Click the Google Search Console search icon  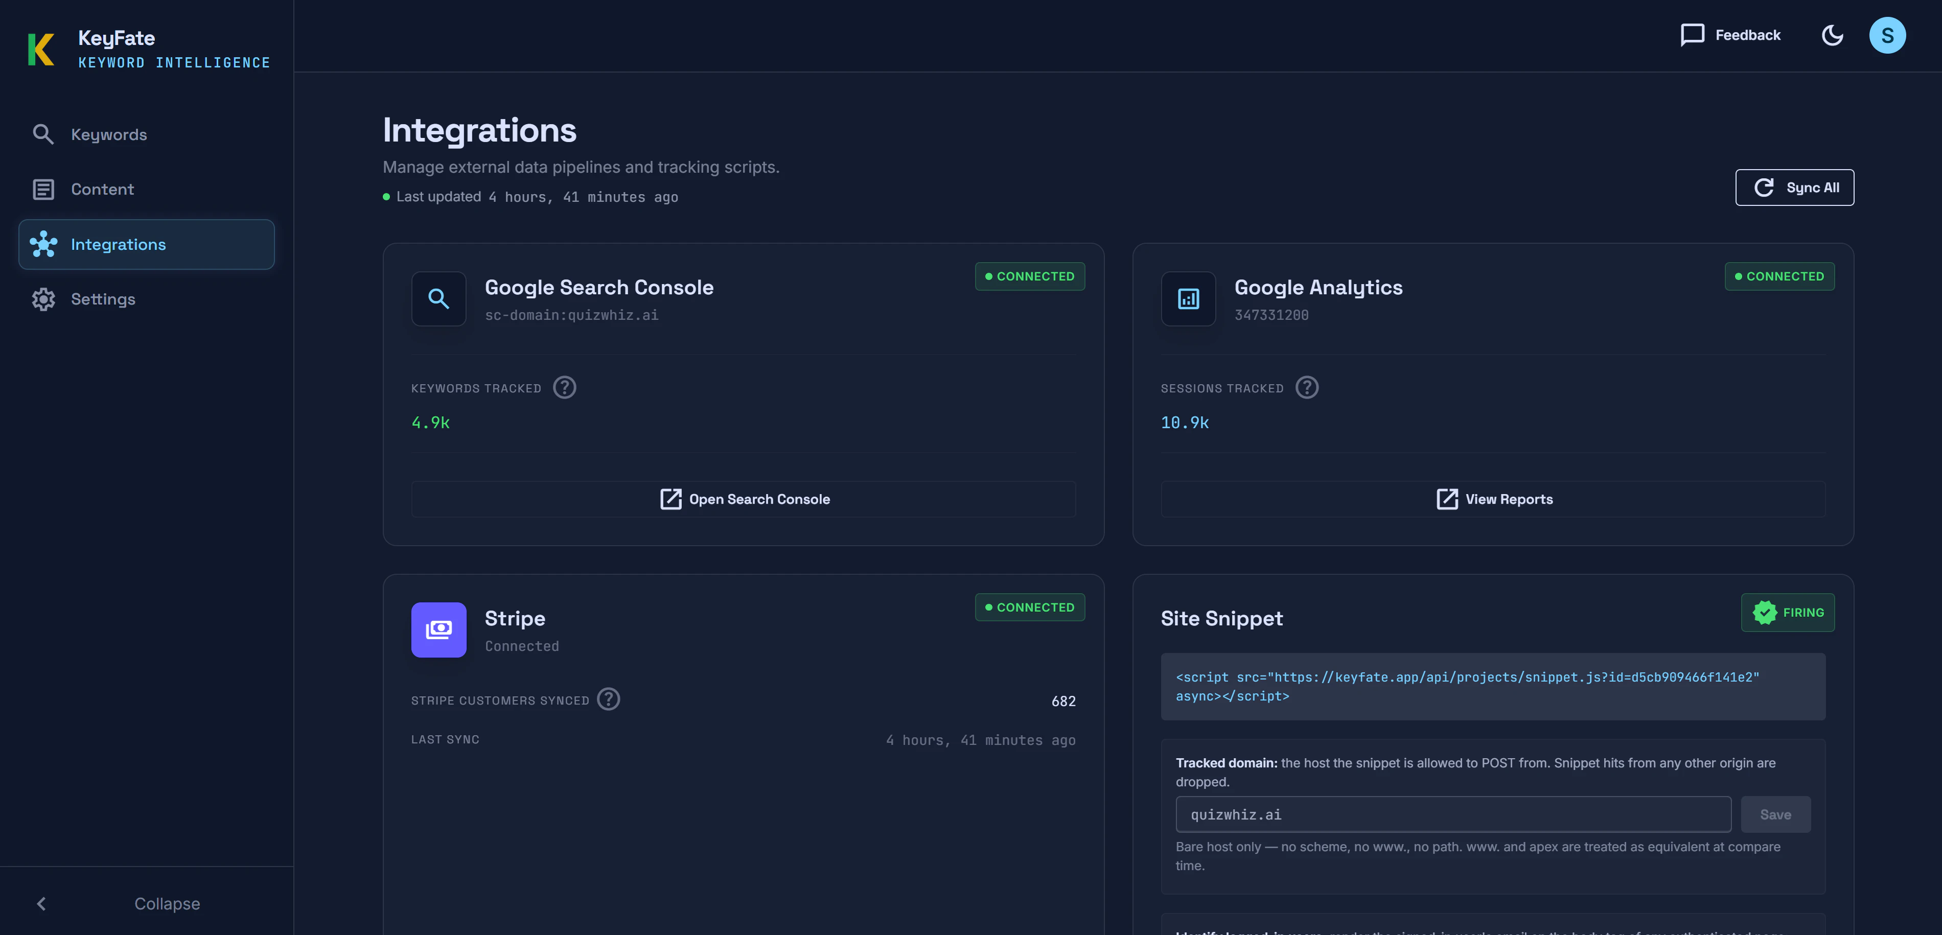point(439,299)
